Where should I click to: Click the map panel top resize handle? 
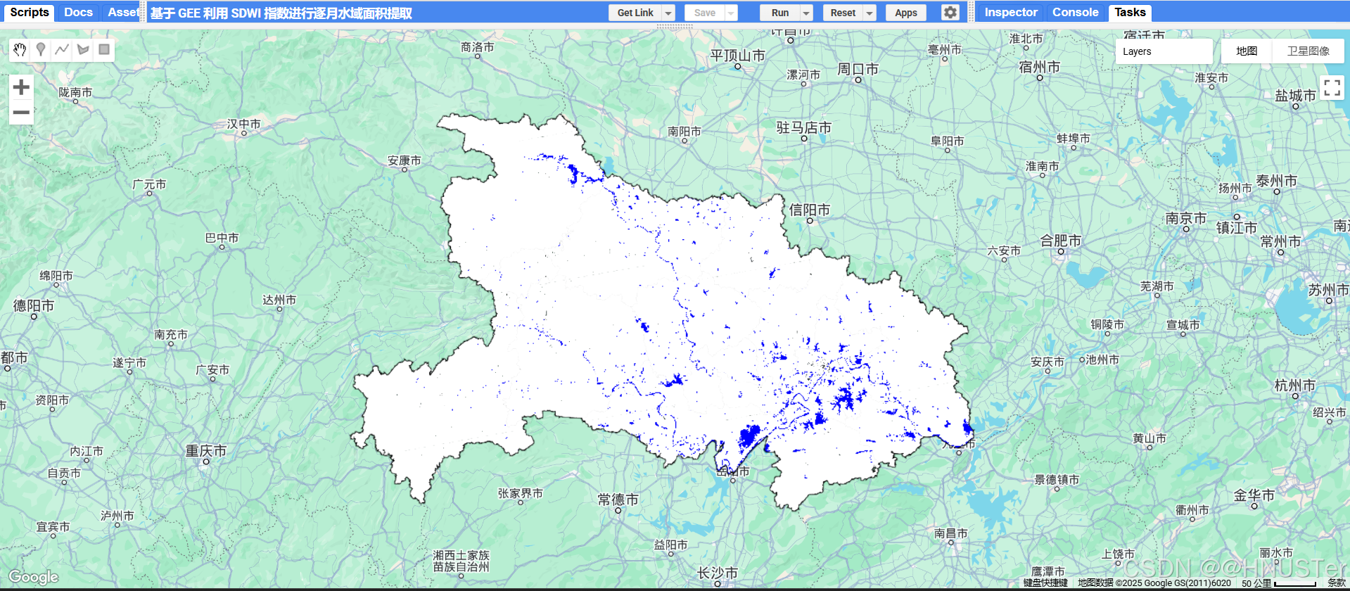click(x=675, y=26)
